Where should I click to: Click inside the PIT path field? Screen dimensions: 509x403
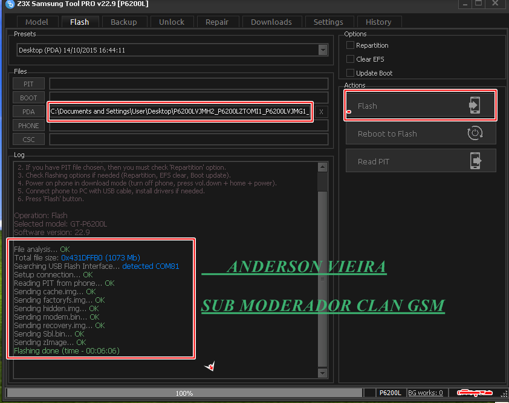pos(189,84)
